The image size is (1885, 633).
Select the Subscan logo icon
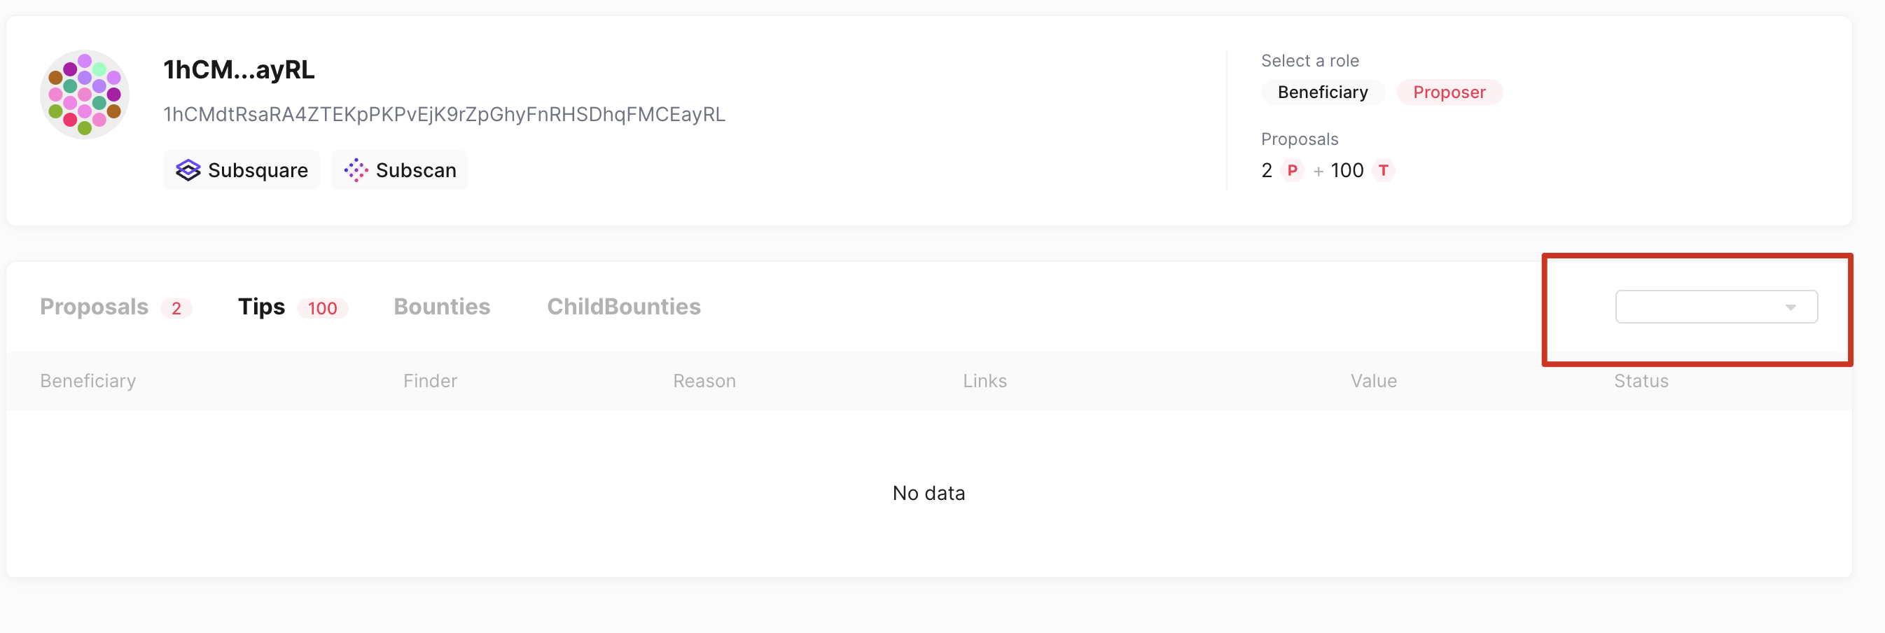tap(356, 169)
